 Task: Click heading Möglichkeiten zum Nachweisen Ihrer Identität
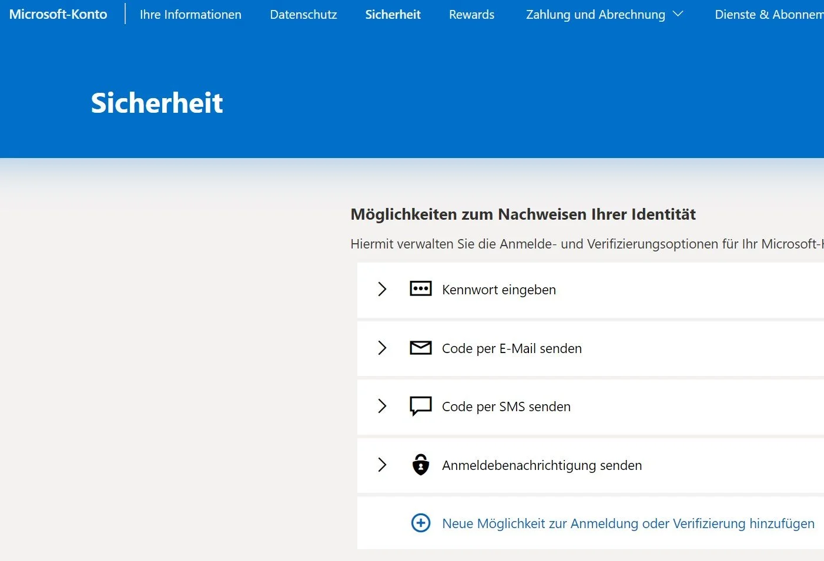523,214
